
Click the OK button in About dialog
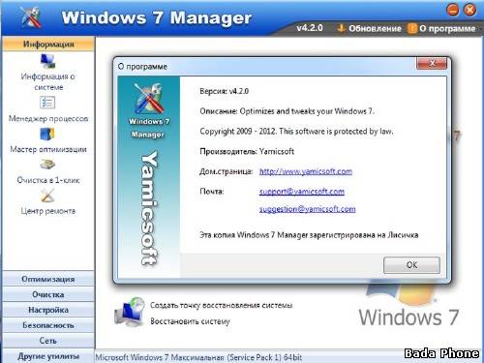click(411, 265)
